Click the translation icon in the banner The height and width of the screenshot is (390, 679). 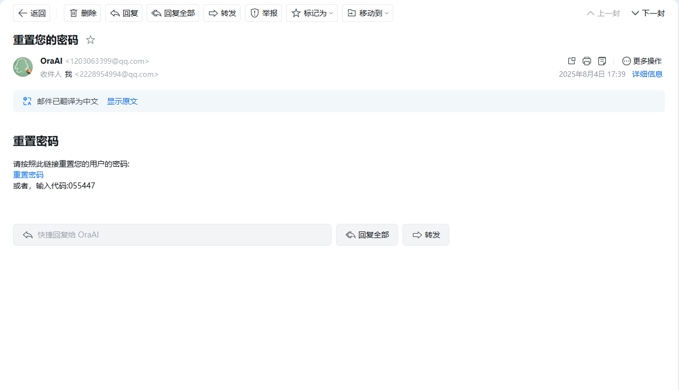(27, 101)
